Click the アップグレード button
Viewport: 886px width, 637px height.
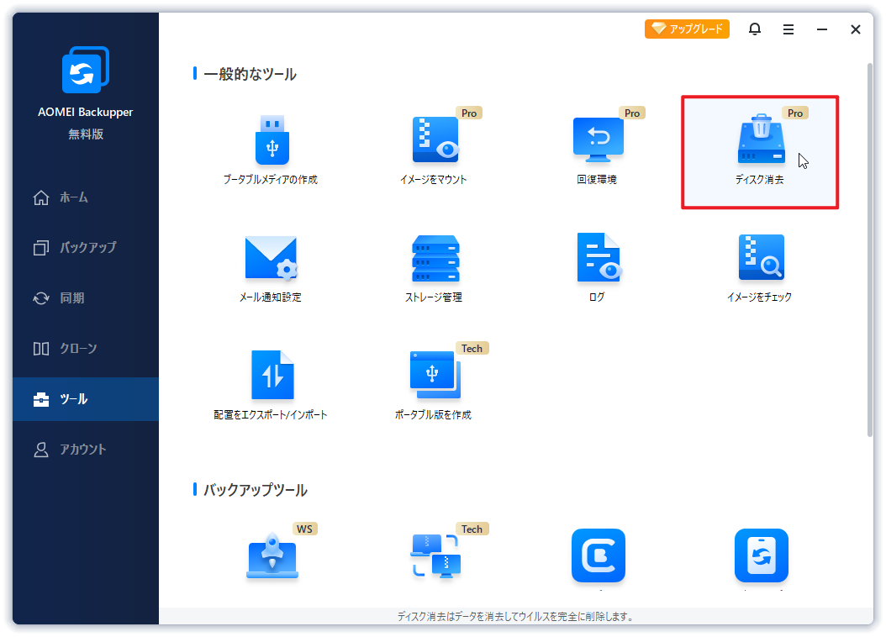(x=687, y=29)
